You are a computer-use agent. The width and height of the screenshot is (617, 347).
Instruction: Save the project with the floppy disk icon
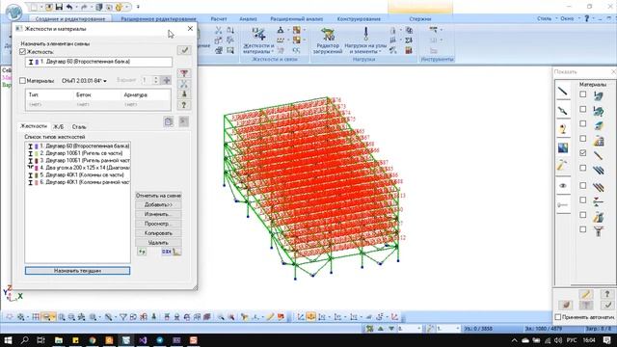tap(59, 7)
